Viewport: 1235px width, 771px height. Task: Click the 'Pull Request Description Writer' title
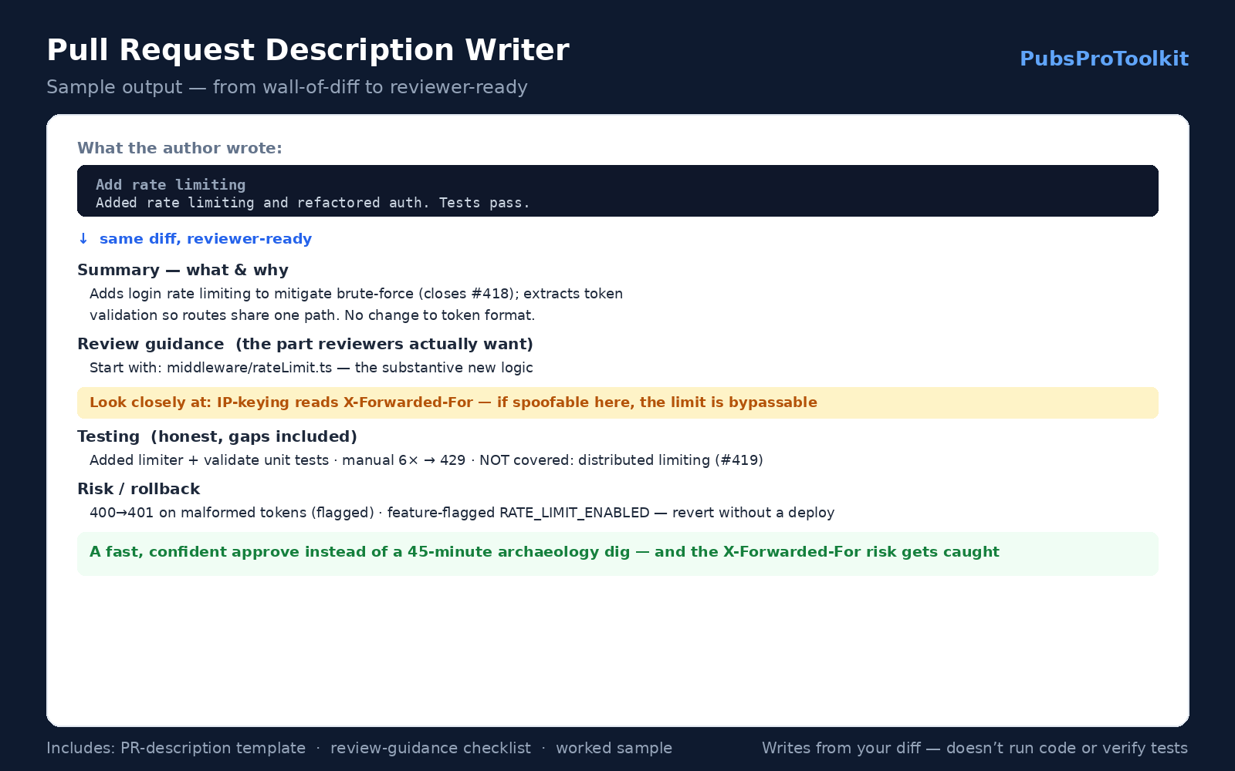pos(308,50)
